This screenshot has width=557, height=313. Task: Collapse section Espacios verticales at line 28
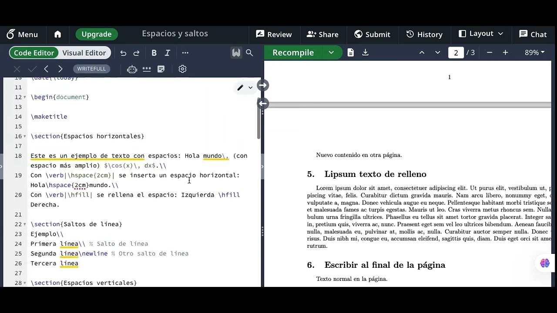[x=25, y=283]
